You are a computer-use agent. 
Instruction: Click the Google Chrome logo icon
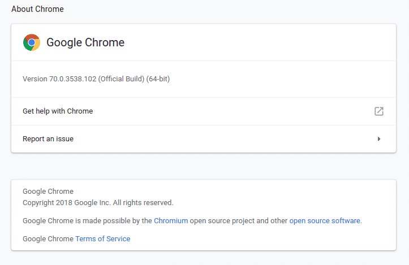[32, 42]
